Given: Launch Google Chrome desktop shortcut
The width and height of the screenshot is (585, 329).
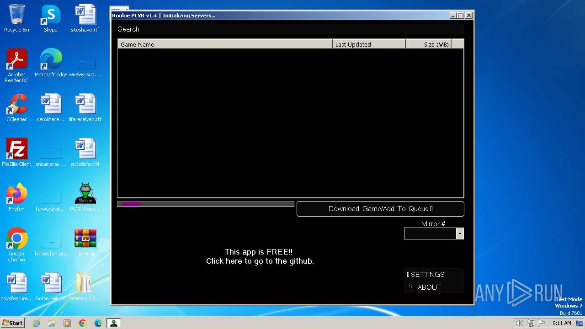Looking at the screenshot, I should [16, 245].
